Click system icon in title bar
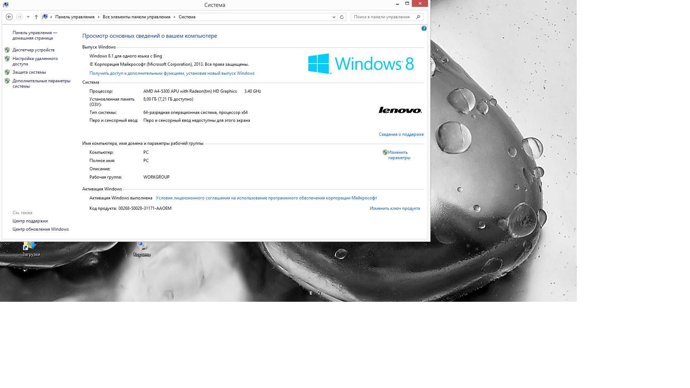This screenshot has height=388, width=690. 5,5
